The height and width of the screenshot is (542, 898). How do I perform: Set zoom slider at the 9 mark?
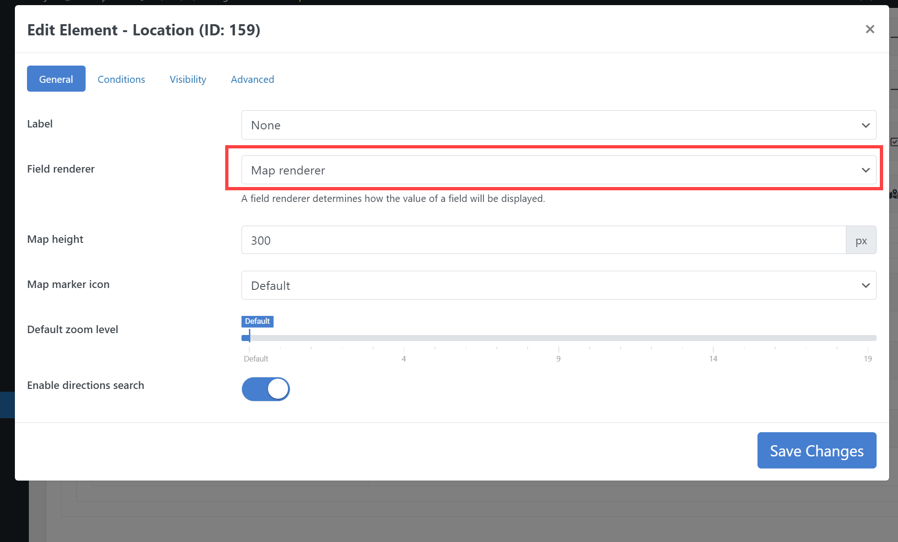pyautogui.click(x=558, y=338)
